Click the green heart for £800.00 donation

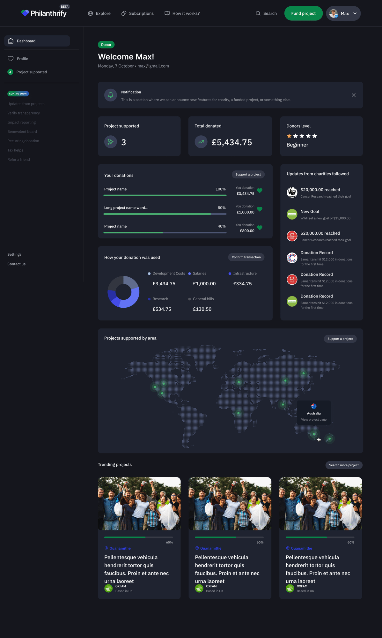pos(260,228)
